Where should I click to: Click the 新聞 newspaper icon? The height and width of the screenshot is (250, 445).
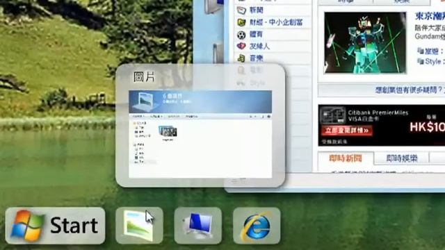click(x=241, y=10)
